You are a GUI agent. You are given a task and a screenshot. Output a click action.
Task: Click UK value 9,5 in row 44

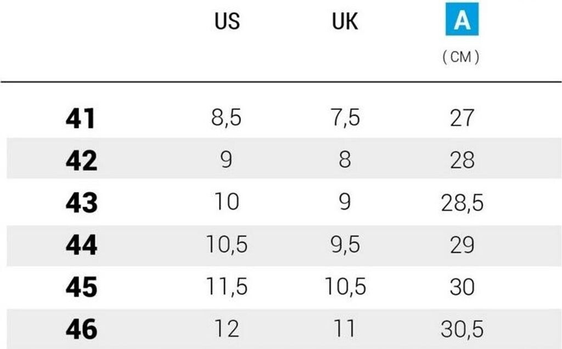(x=345, y=245)
